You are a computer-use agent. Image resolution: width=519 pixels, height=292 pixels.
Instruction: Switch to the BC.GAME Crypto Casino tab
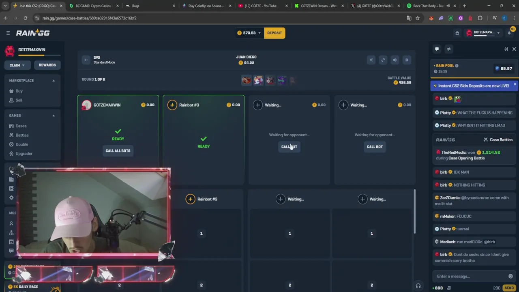[93, 6]
